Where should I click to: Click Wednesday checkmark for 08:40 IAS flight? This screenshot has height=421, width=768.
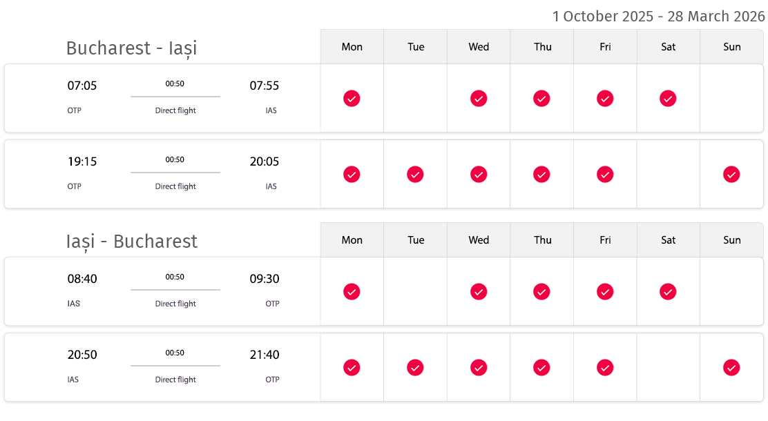[x=479, y=292]
